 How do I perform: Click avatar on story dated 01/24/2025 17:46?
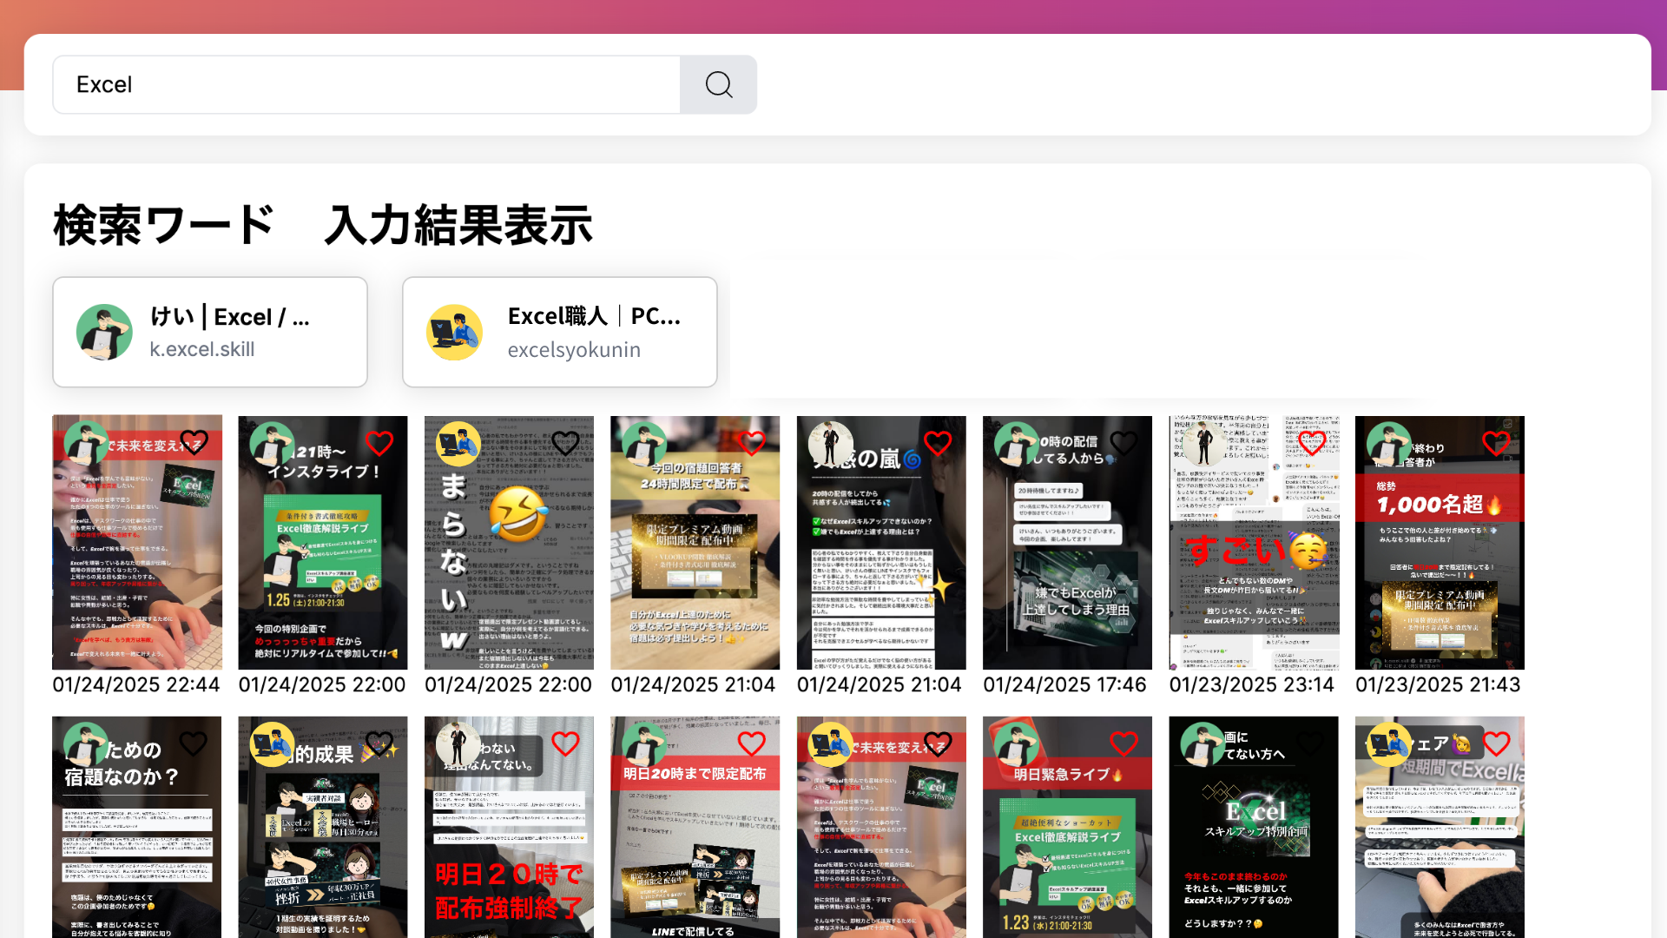tap(1017, 444)
